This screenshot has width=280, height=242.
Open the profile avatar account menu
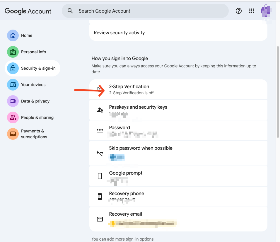coord(266,11)
